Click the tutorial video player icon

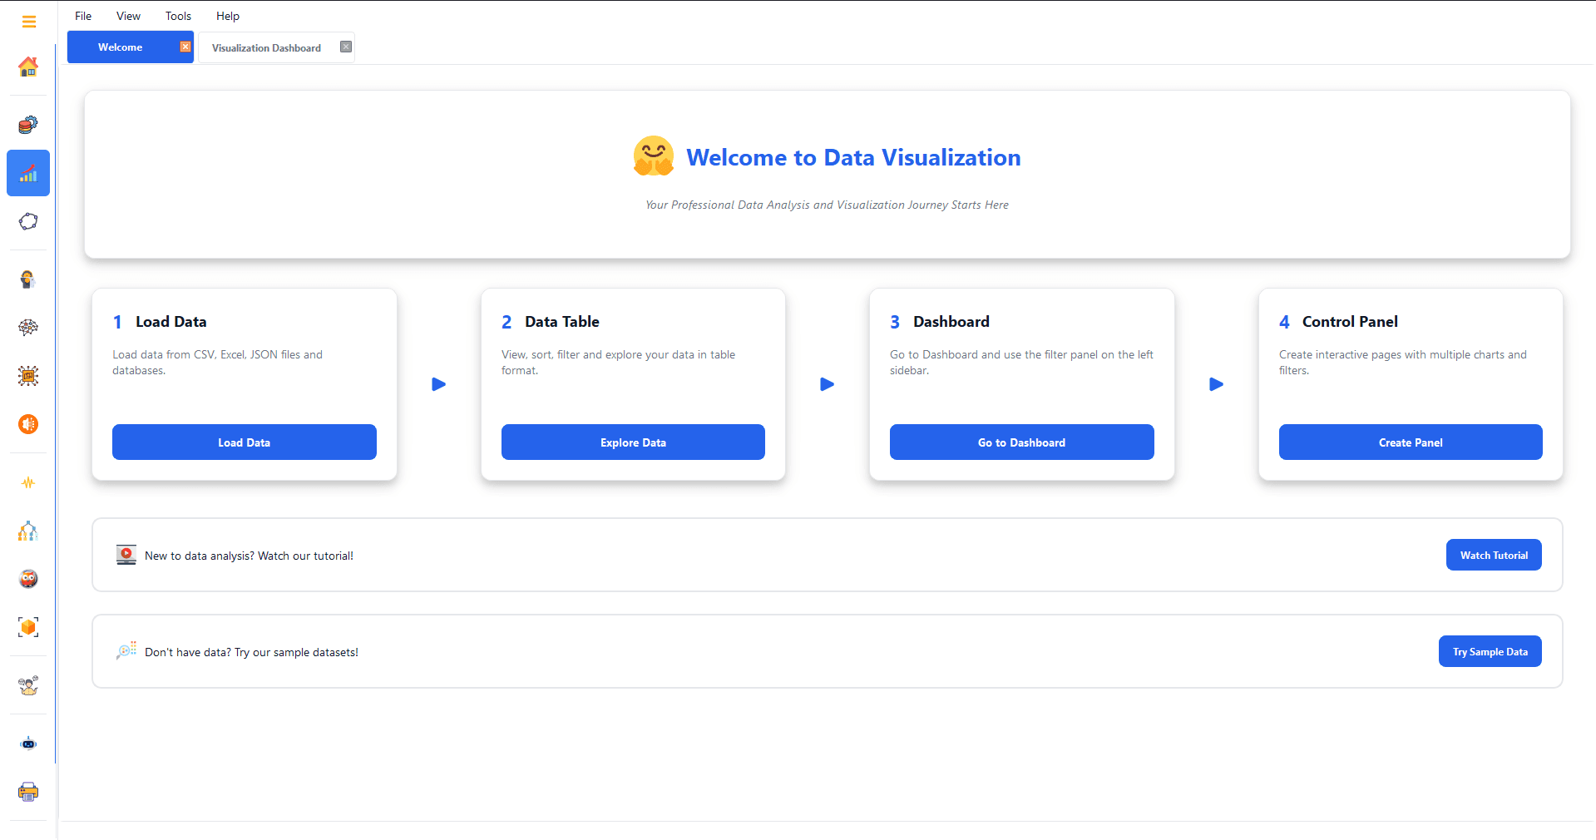(126, 555)
